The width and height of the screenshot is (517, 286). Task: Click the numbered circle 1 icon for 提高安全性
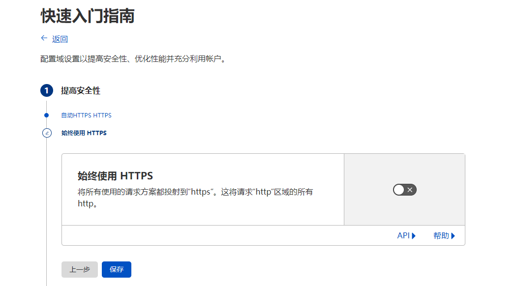(46, 90)
